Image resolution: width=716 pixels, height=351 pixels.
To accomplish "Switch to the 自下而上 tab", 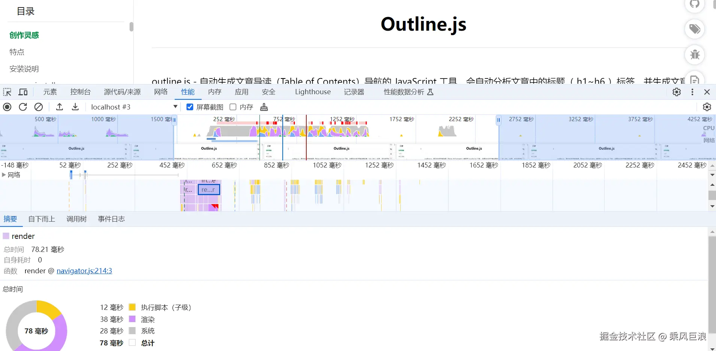I will (x=41, y=219).
